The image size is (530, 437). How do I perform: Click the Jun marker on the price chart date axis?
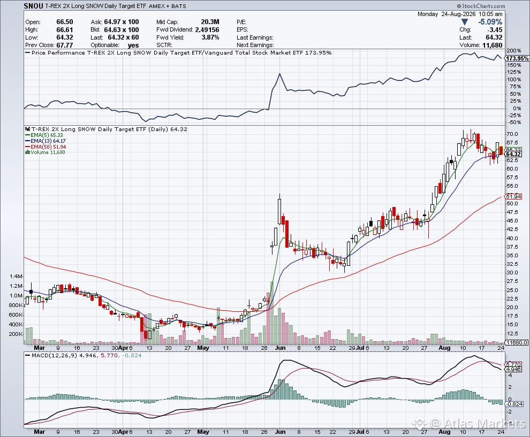pos(280,348)
